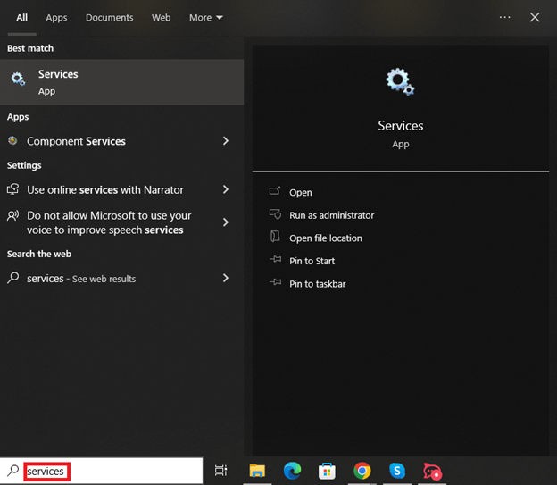Launch Google Chrome from the taskbar
Viewport: 557px width, 485px height.
tap(362, 471)
